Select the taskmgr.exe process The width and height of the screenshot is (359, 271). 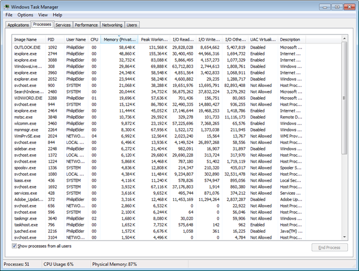[158, 218]
